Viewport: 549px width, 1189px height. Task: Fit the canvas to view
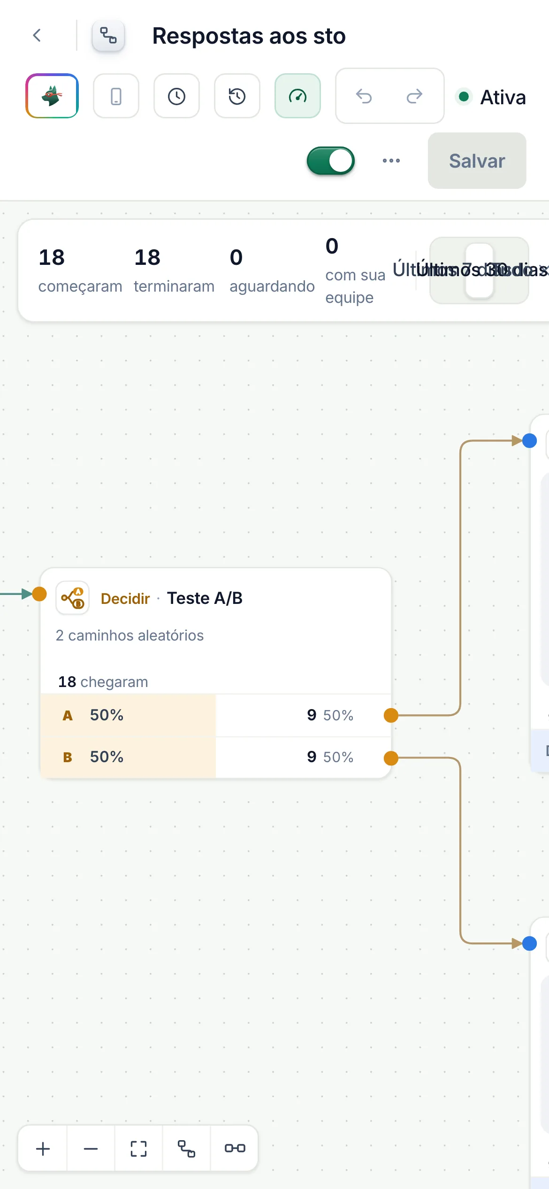(138, 1149)
